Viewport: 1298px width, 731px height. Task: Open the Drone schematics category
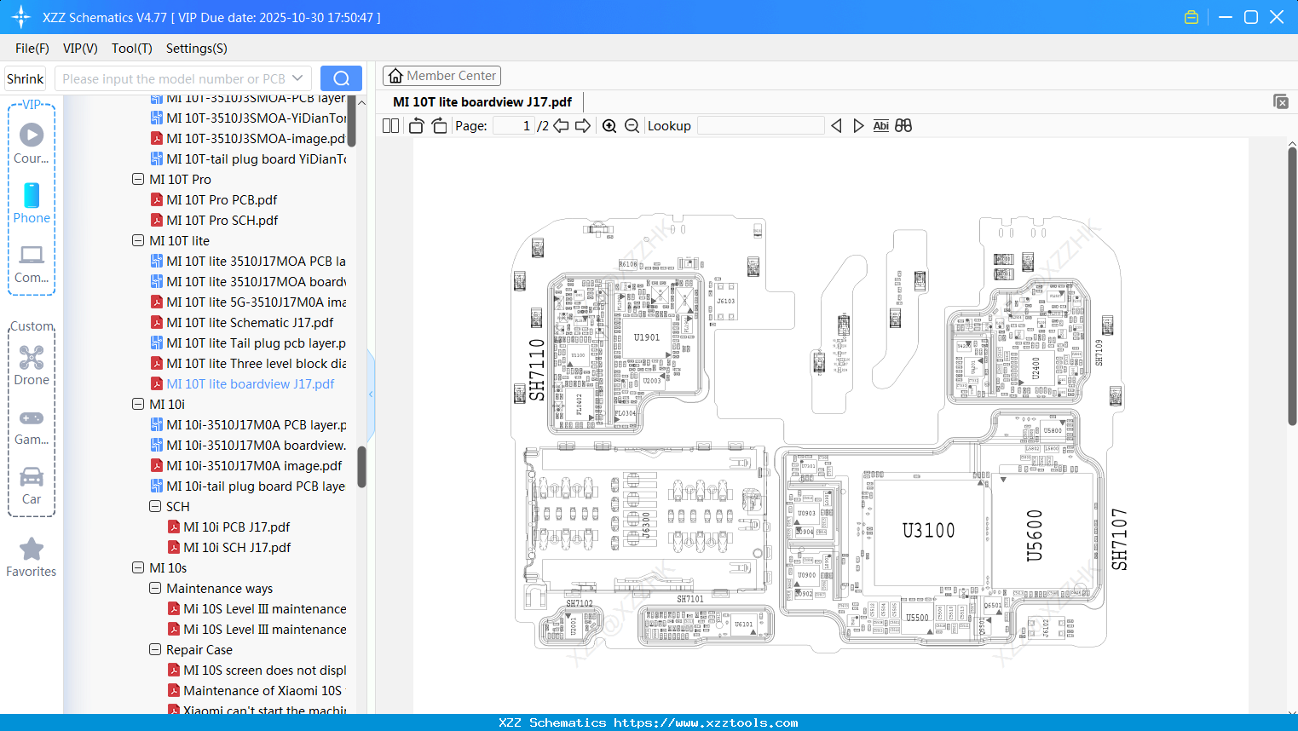click(x=32, y=365)
